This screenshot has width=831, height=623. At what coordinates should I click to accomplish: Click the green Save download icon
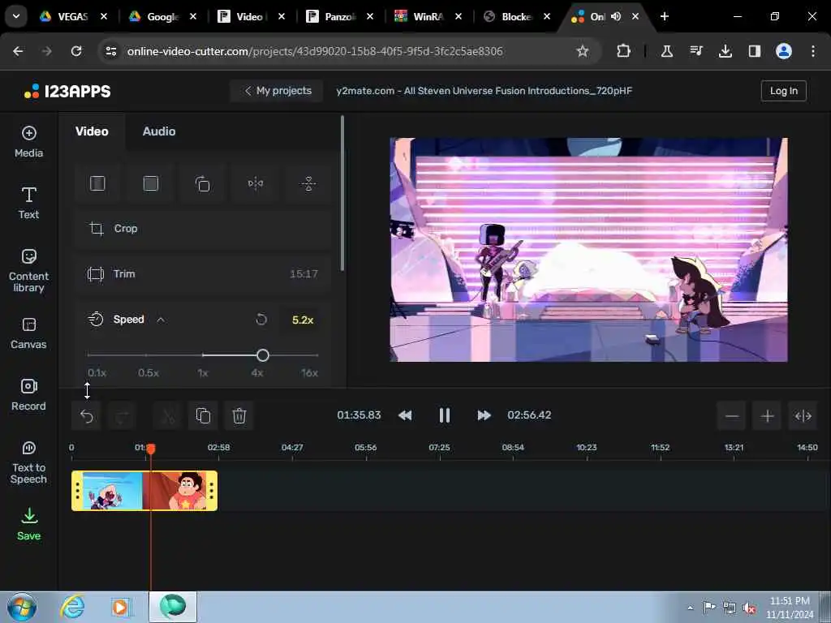(29, 515)
